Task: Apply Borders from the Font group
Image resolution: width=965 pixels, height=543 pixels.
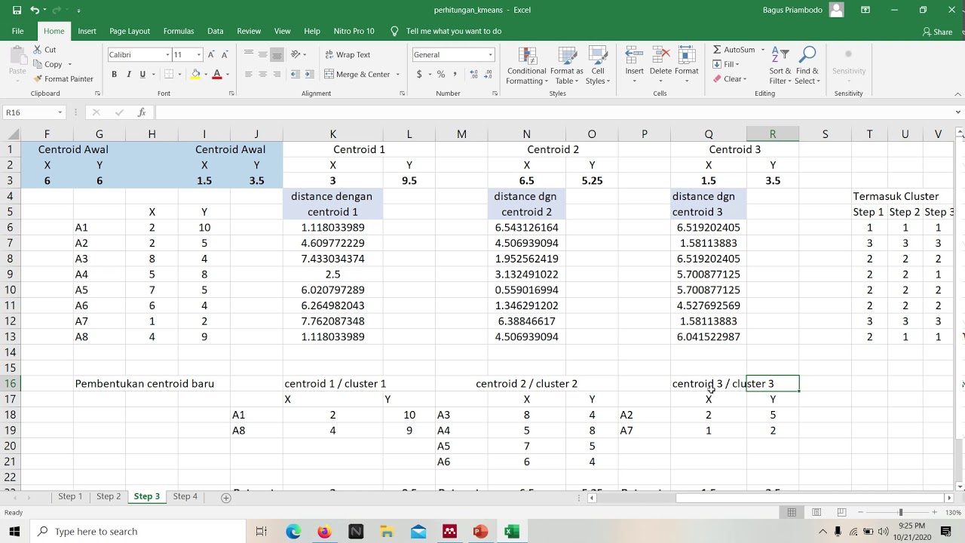Action: (169, 74)
